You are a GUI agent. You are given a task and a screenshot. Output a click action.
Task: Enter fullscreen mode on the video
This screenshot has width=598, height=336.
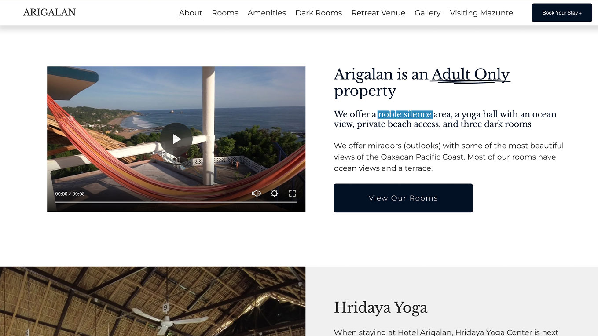292,193
